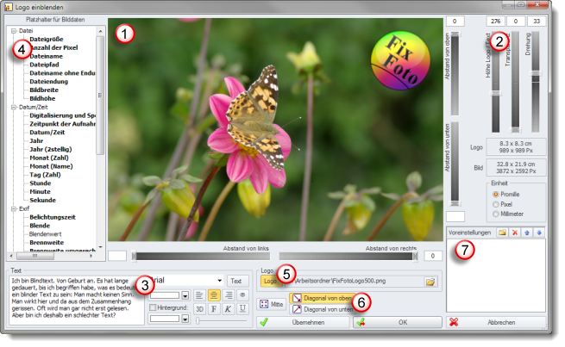Align text to the left
This screenshot has width=565, height=347.
click(199, 295)
